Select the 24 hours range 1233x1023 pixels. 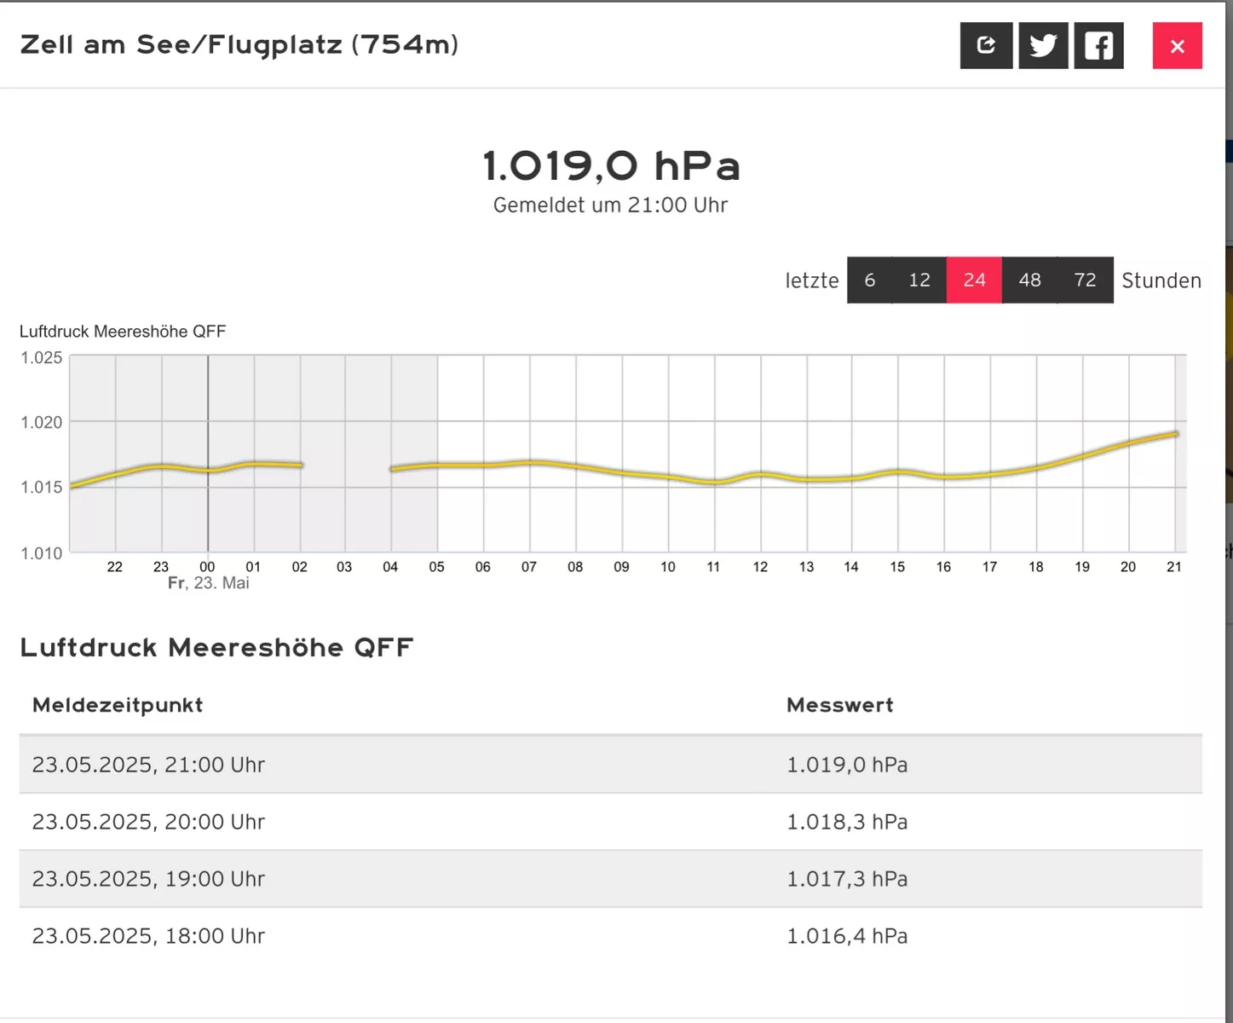click(x=974, y=280)
